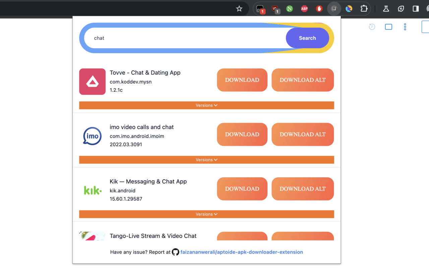Open the uBlock Origin extension icon
429x268 pixels.
pyautogui.click(x=275, y=9)
